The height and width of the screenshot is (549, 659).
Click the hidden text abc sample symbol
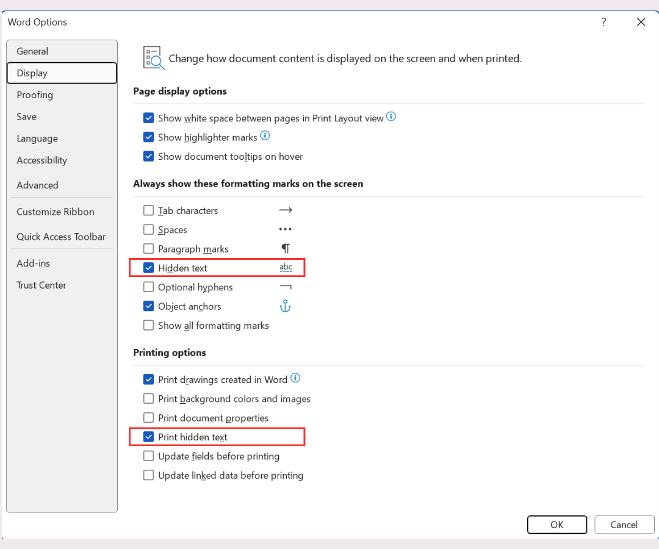coord(286,267)
